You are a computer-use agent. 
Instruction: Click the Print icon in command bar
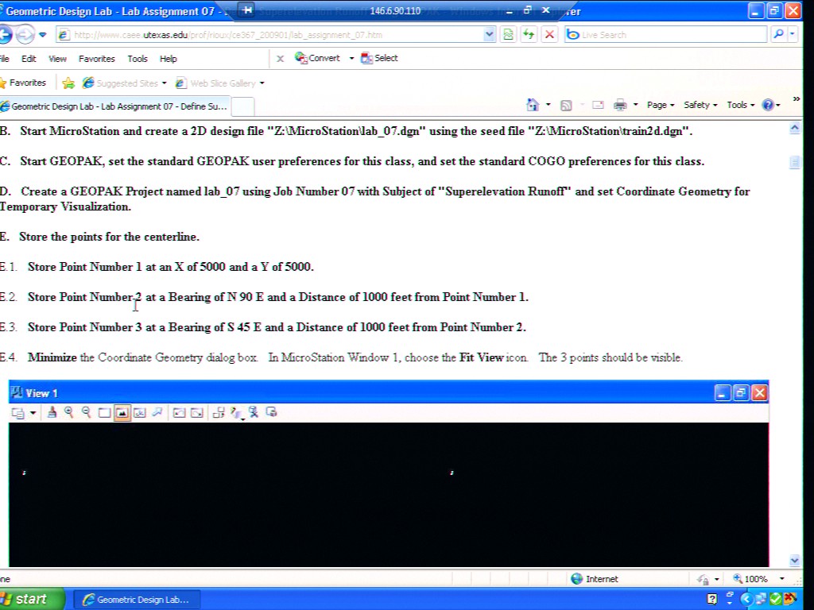pos(620,106)
